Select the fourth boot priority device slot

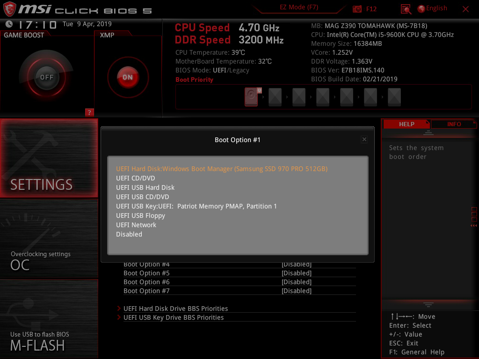click(x=323, y=97)
